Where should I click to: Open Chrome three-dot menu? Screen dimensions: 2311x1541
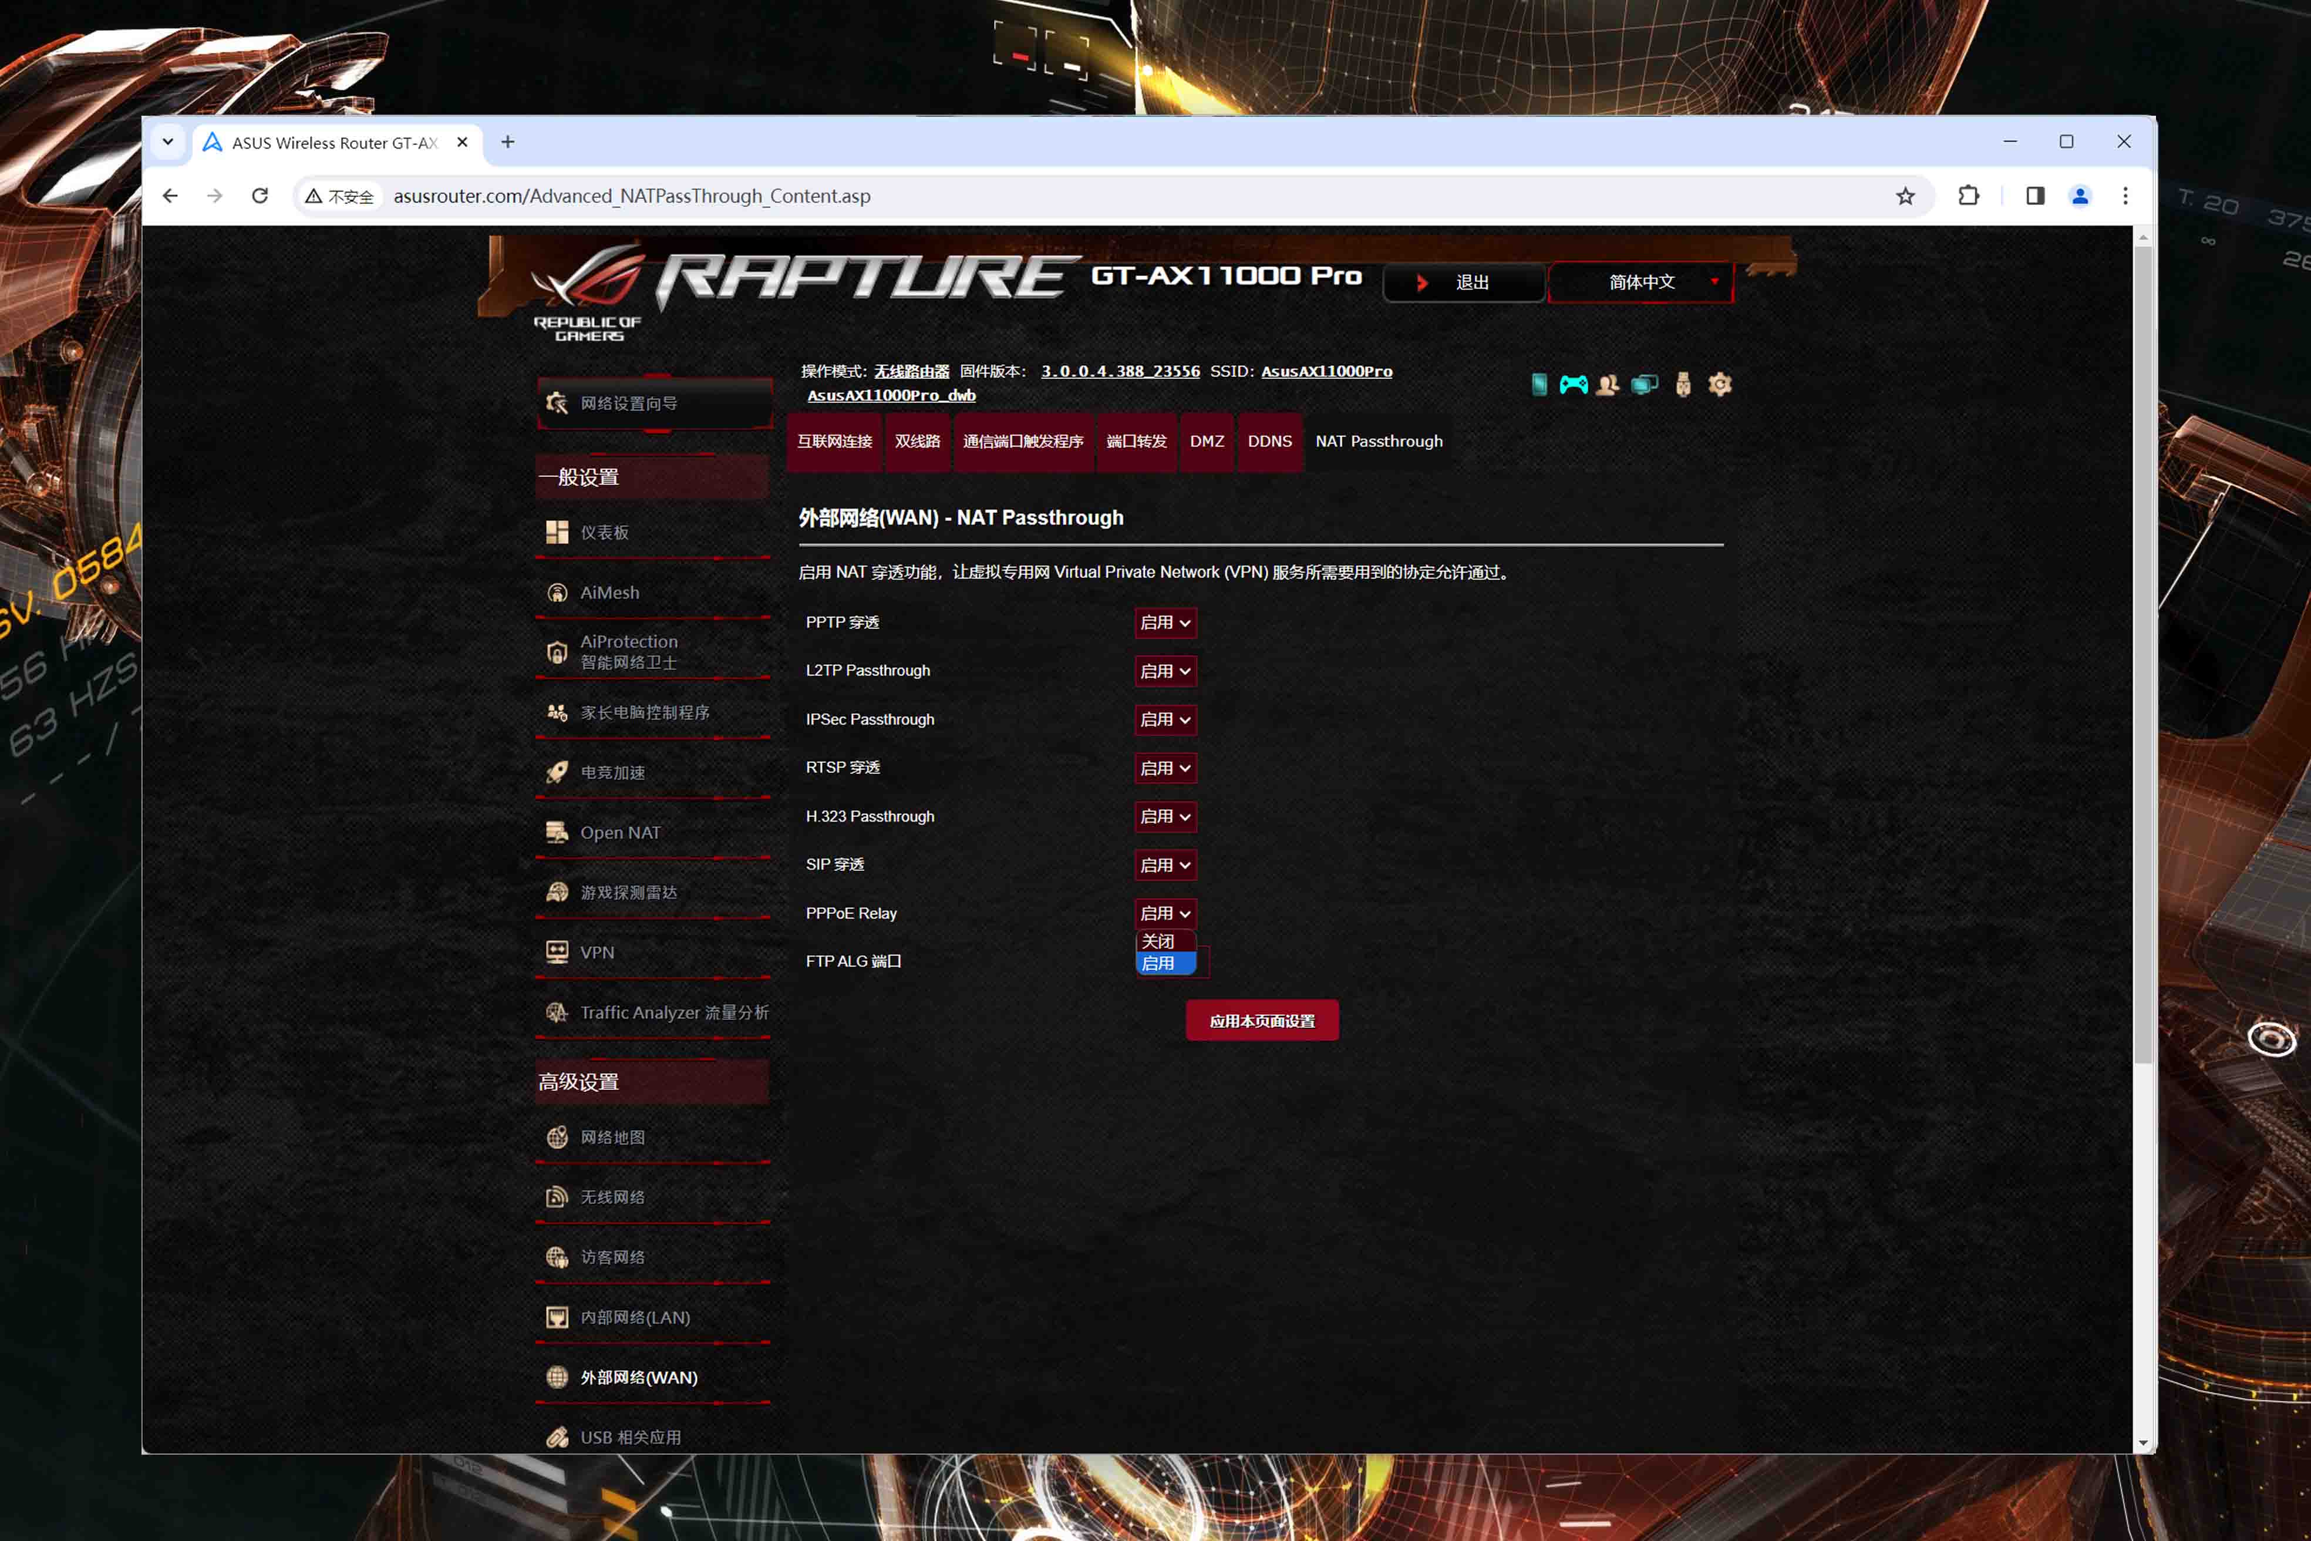tap(2125, 197)
